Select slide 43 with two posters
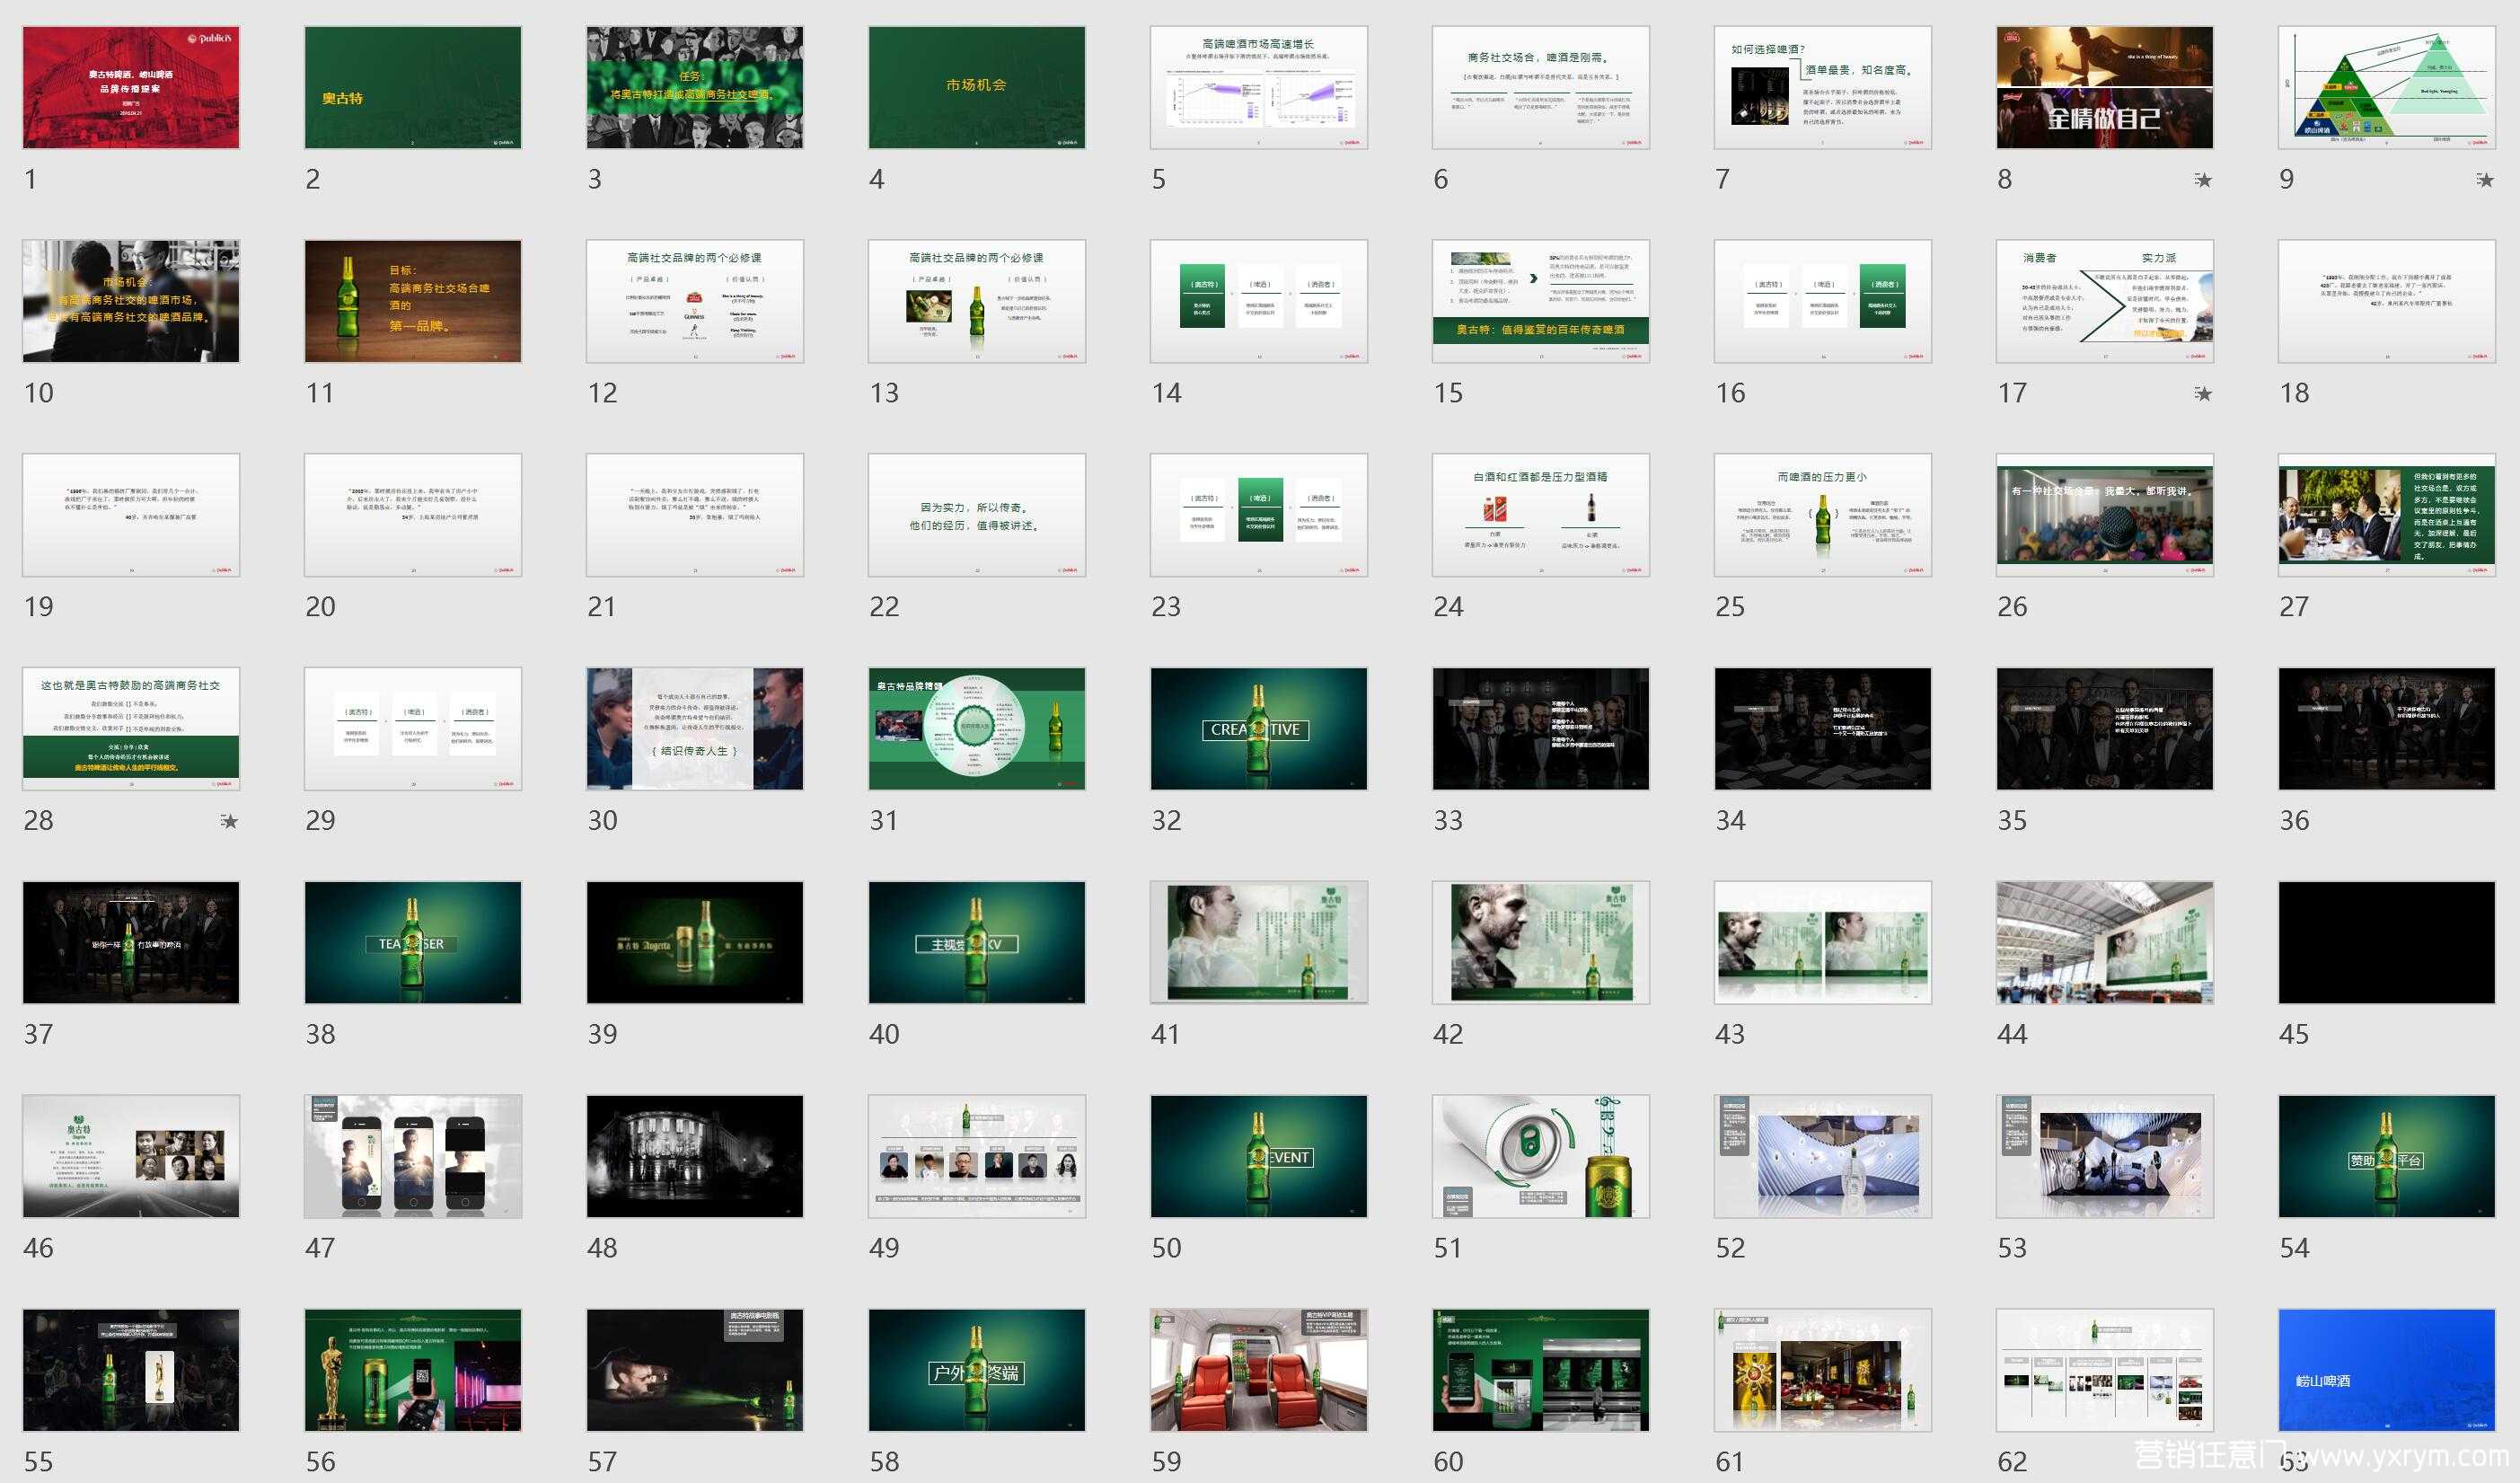 coord(1823,943)
